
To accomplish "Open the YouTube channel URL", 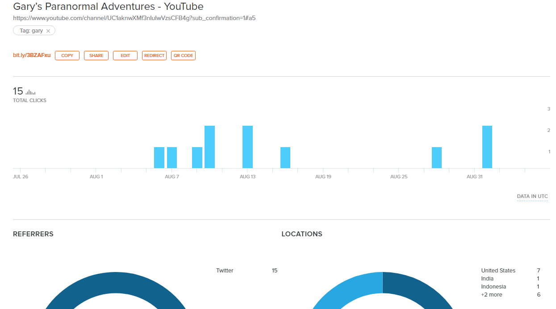I will (134, 18).
